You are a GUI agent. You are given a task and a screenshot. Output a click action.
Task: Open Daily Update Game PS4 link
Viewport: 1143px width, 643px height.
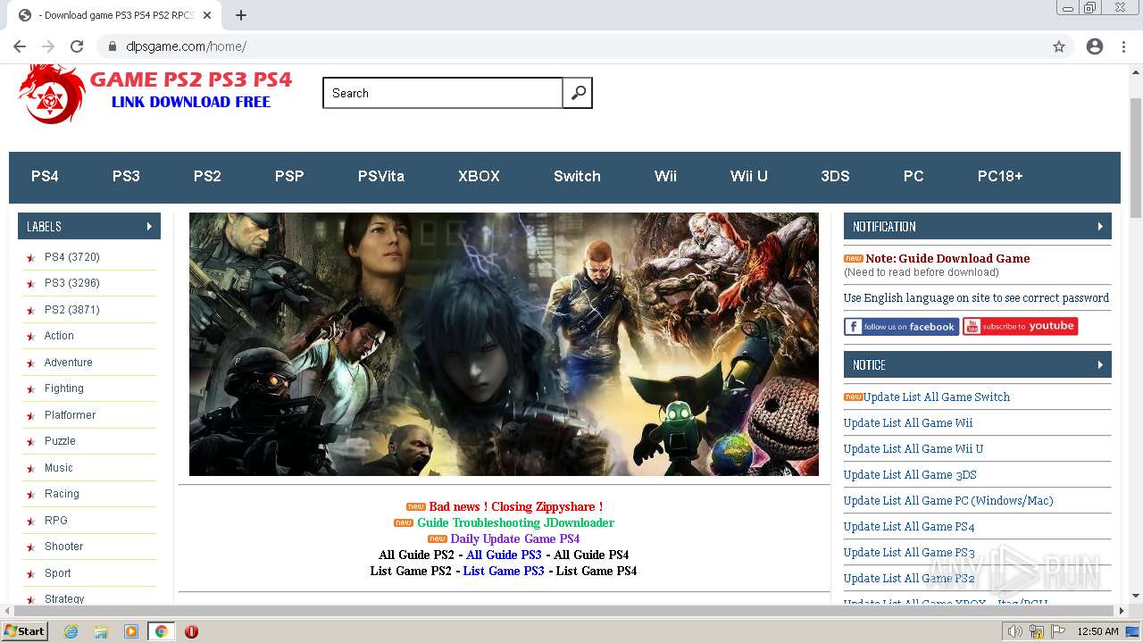(514, 539)
